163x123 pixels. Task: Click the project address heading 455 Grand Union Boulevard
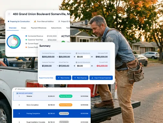click(41, 14)
